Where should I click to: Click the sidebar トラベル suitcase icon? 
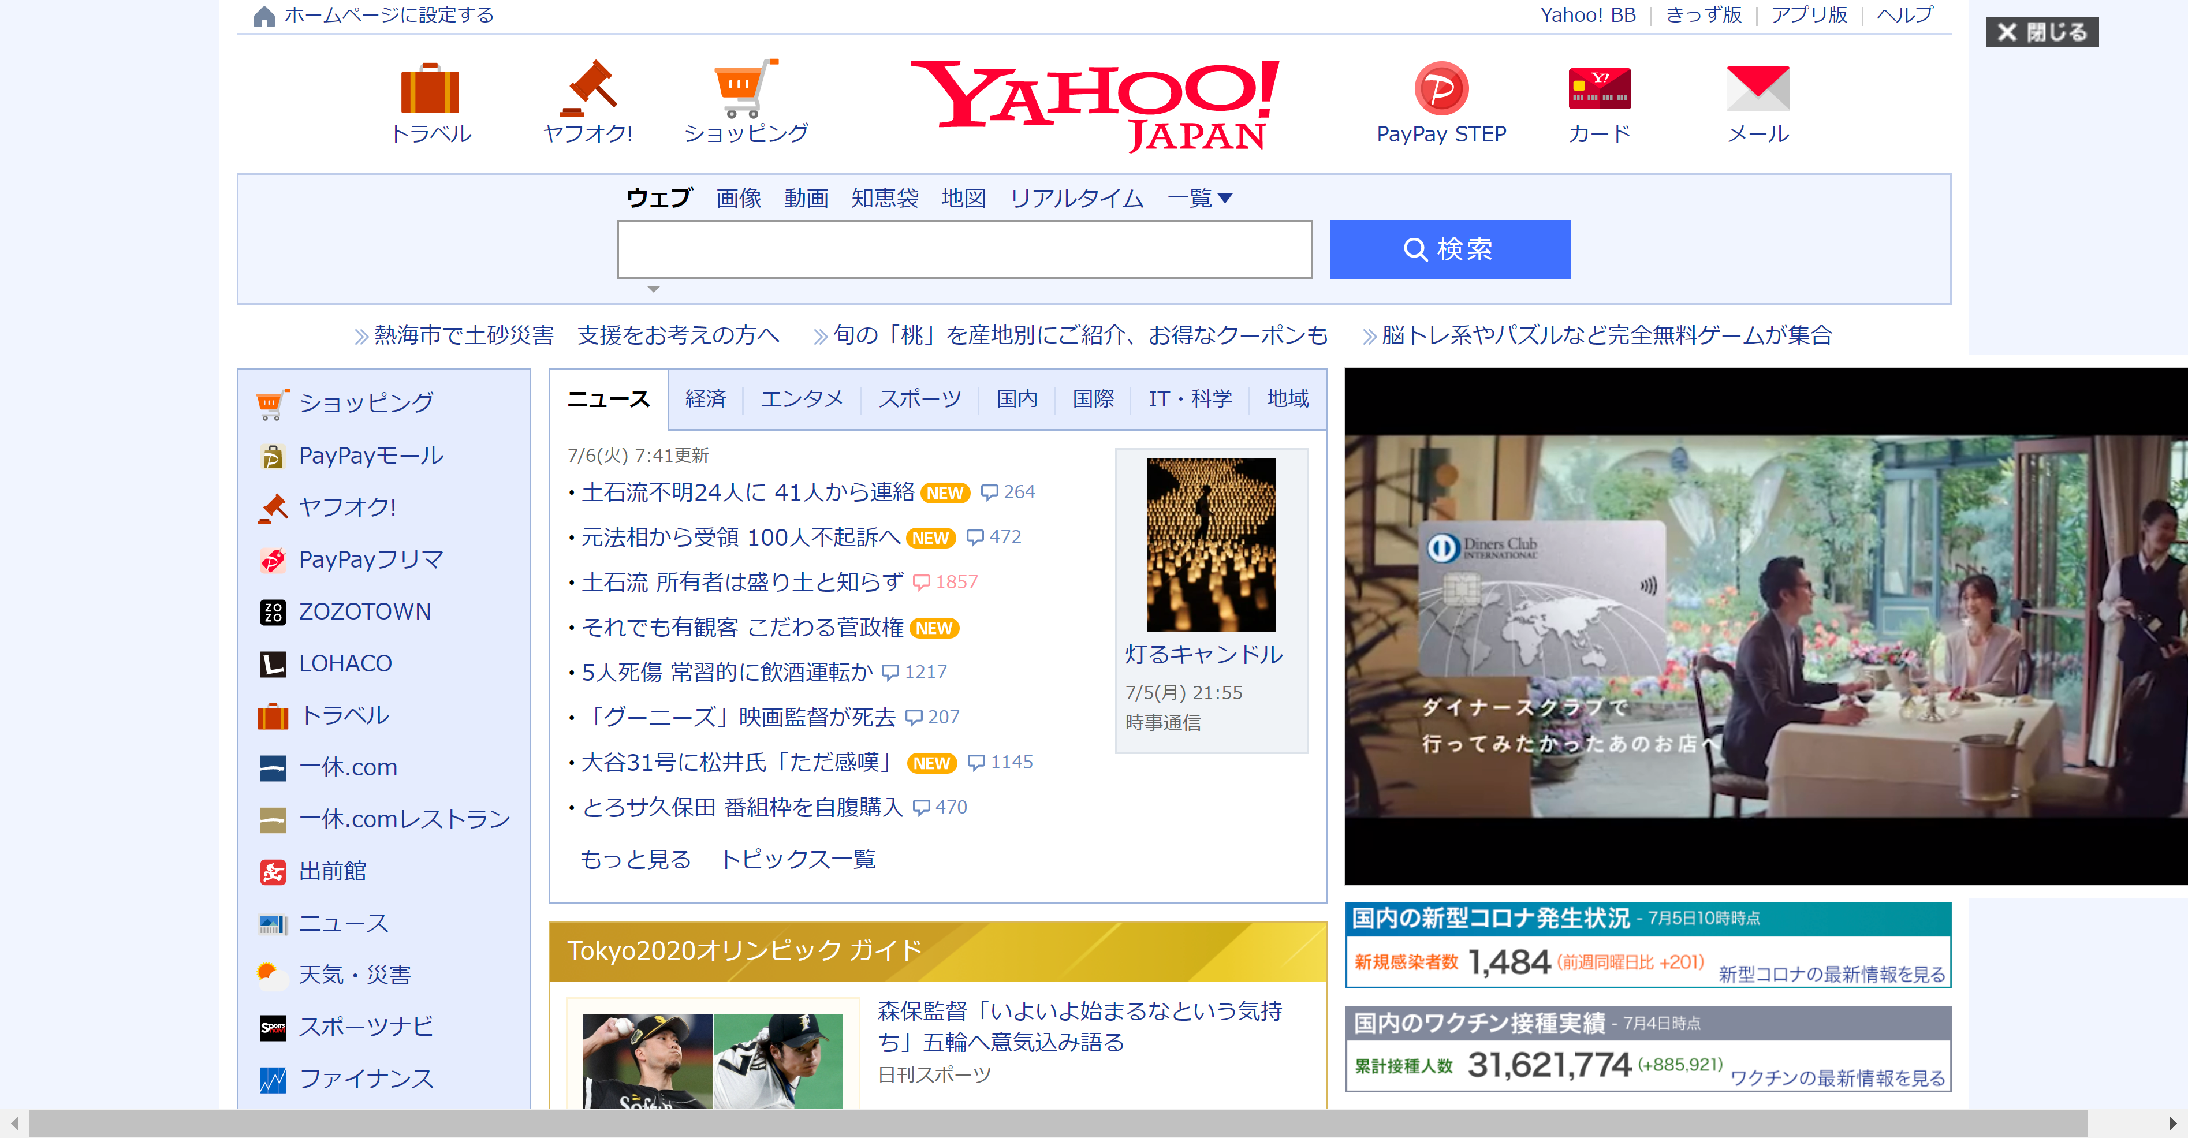272,716
